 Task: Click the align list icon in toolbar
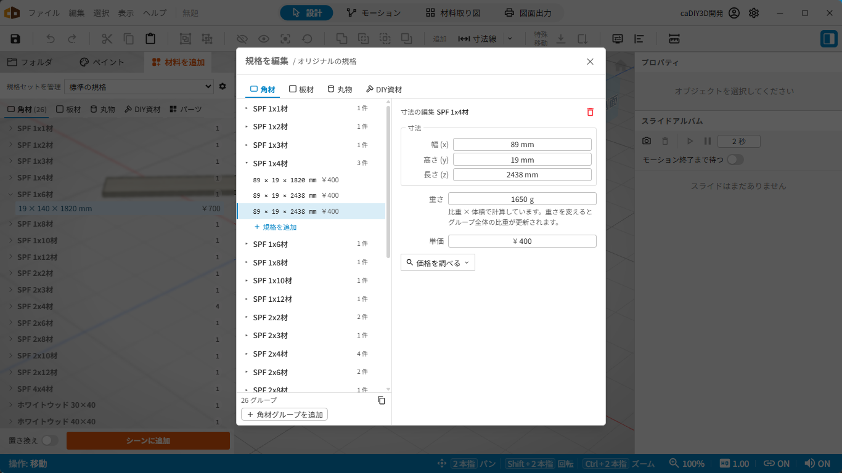639,39
